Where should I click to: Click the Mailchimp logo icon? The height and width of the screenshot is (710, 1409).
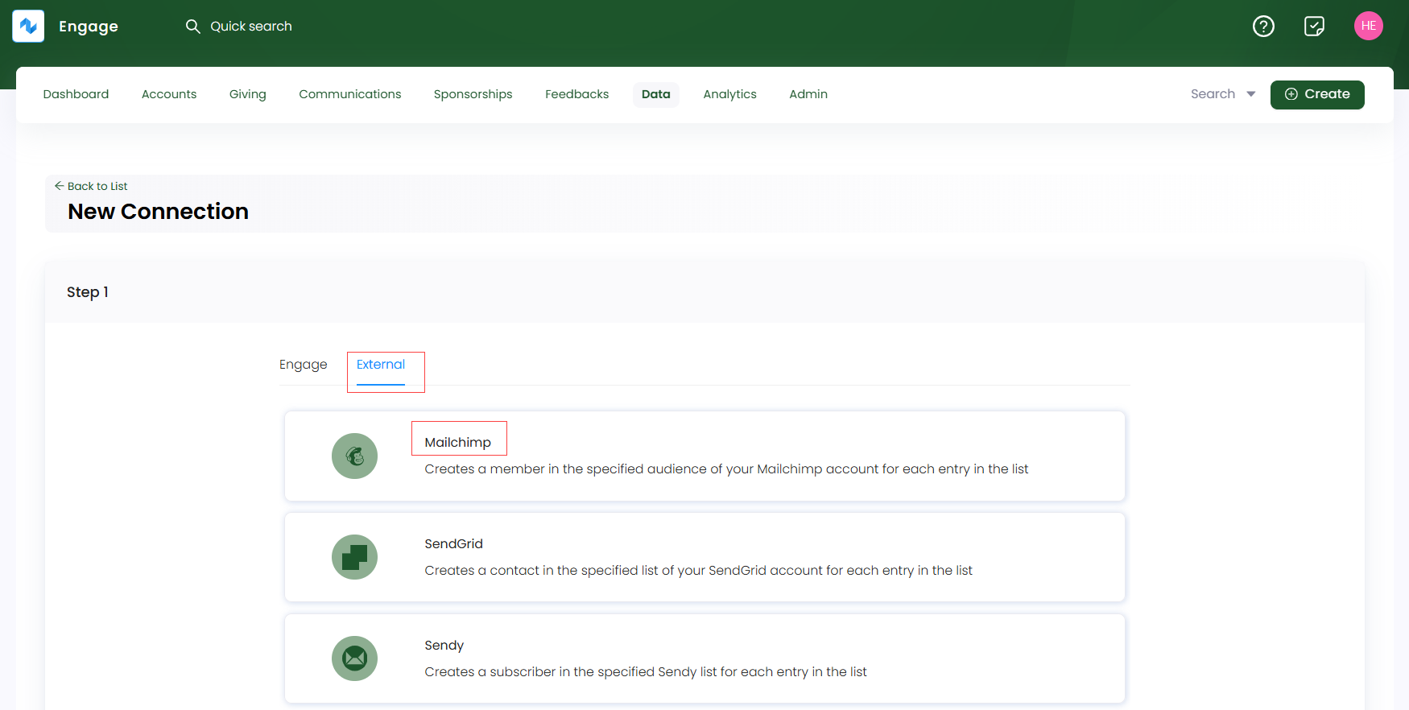coord(354,456)
